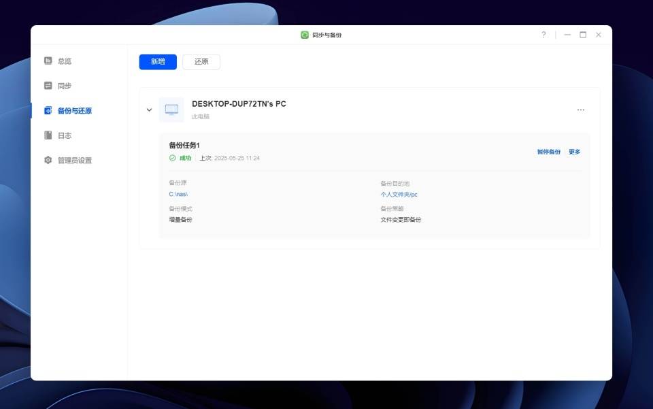Viewport: 653px width, 409px height.
Task: Click the 日志 log book icon
Action: [x=48, y=135]
